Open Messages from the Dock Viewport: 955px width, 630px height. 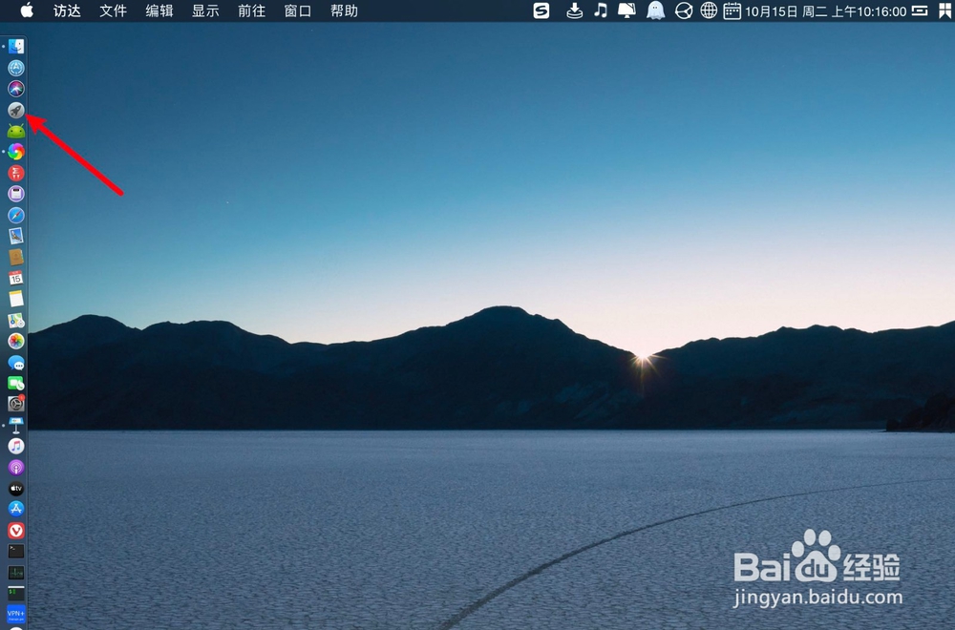pyautogui.click(x=16, y=363)
